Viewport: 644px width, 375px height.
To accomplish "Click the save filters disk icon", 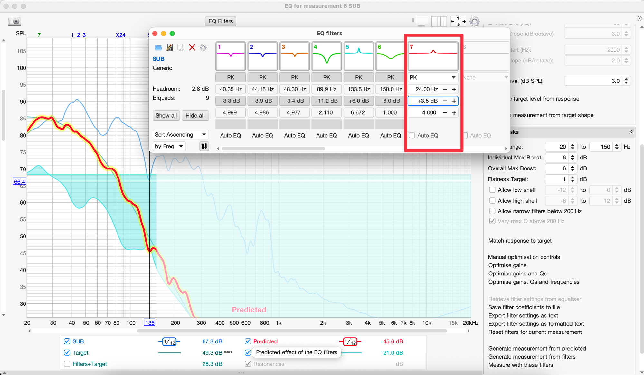I will tap(170, 48).
